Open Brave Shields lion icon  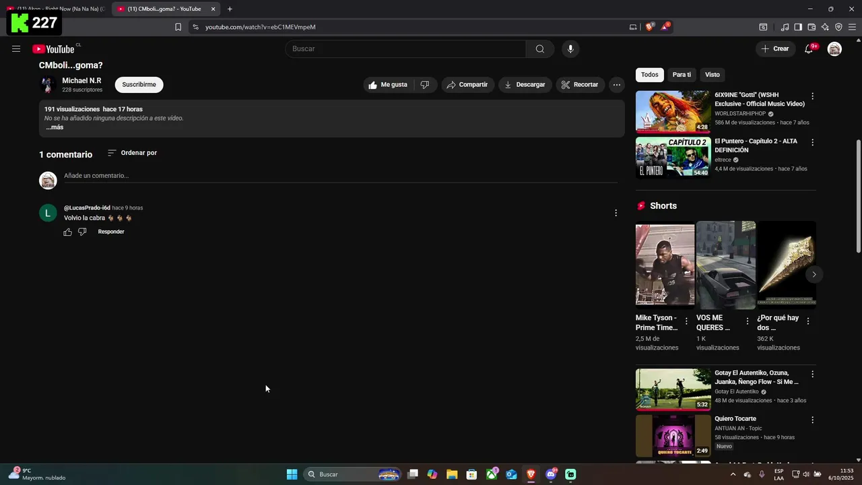click(x=649, y=27)
